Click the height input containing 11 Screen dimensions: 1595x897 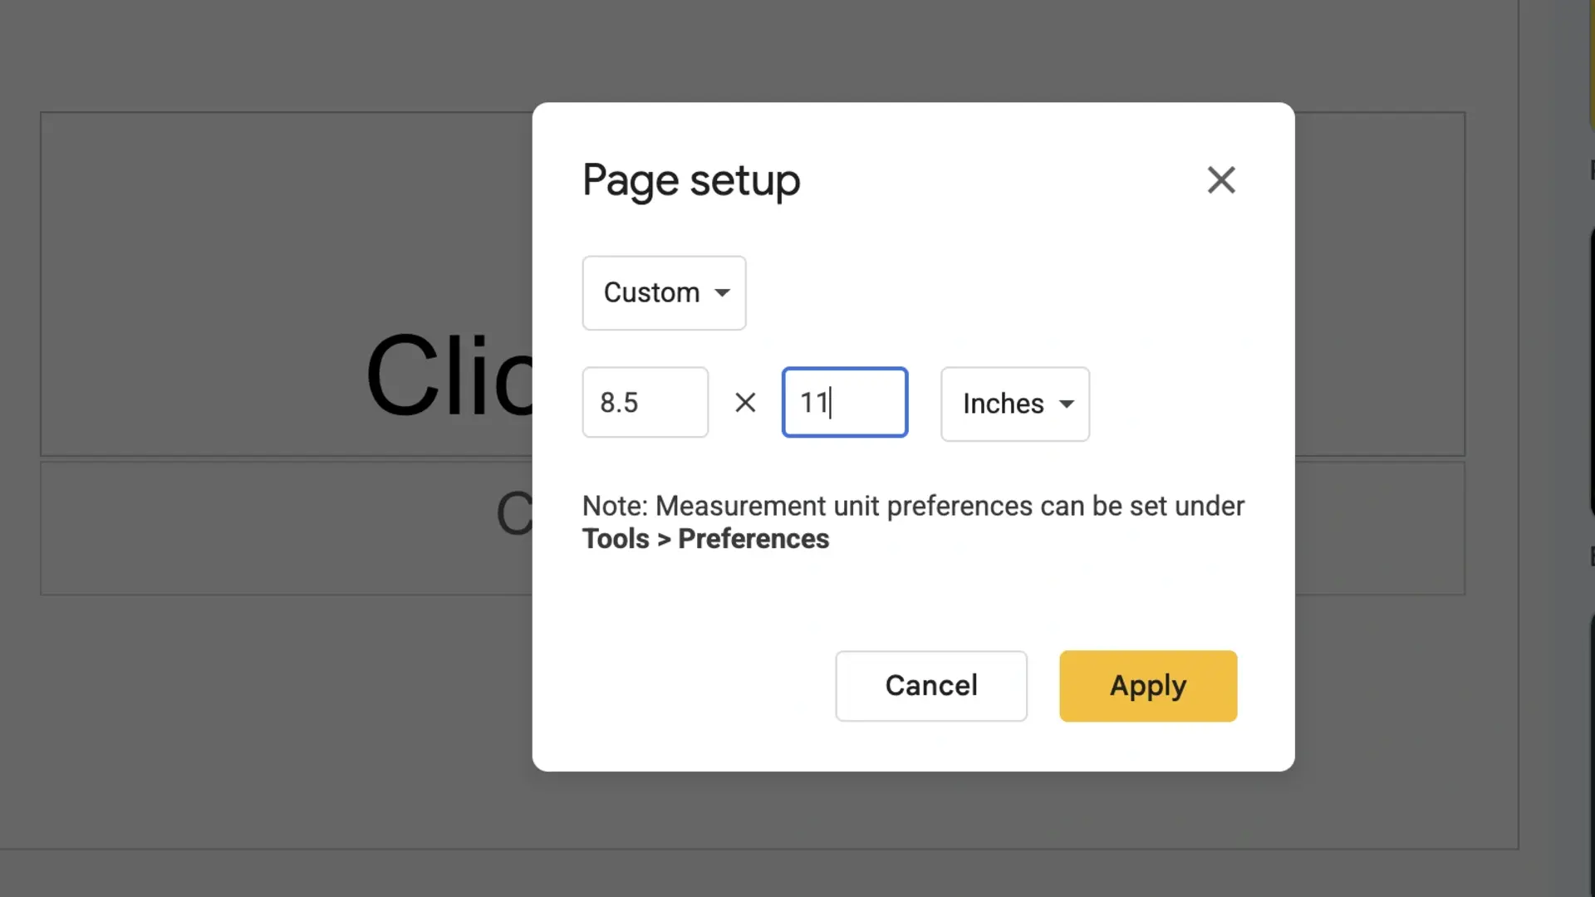(x=844, y=402)
